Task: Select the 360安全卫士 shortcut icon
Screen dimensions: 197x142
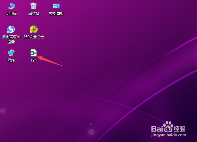Action: (x=33, y=29)
